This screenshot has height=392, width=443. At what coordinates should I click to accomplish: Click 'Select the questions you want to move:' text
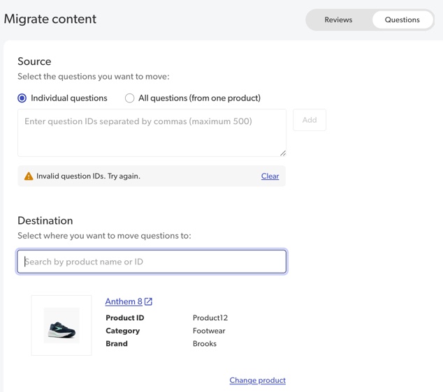click(x=94, y=77)
